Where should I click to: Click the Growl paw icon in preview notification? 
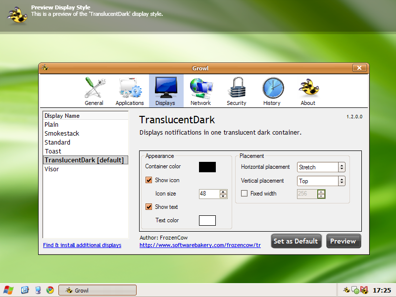pyautogui.click(x=17, y=15)
